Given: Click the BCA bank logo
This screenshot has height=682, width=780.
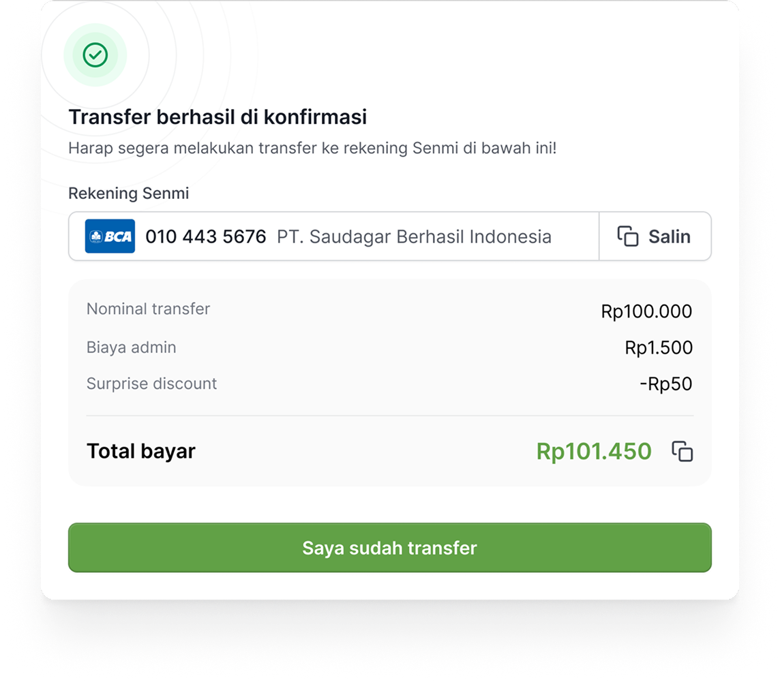Looking at the screenshot, I should coord(110,236).
